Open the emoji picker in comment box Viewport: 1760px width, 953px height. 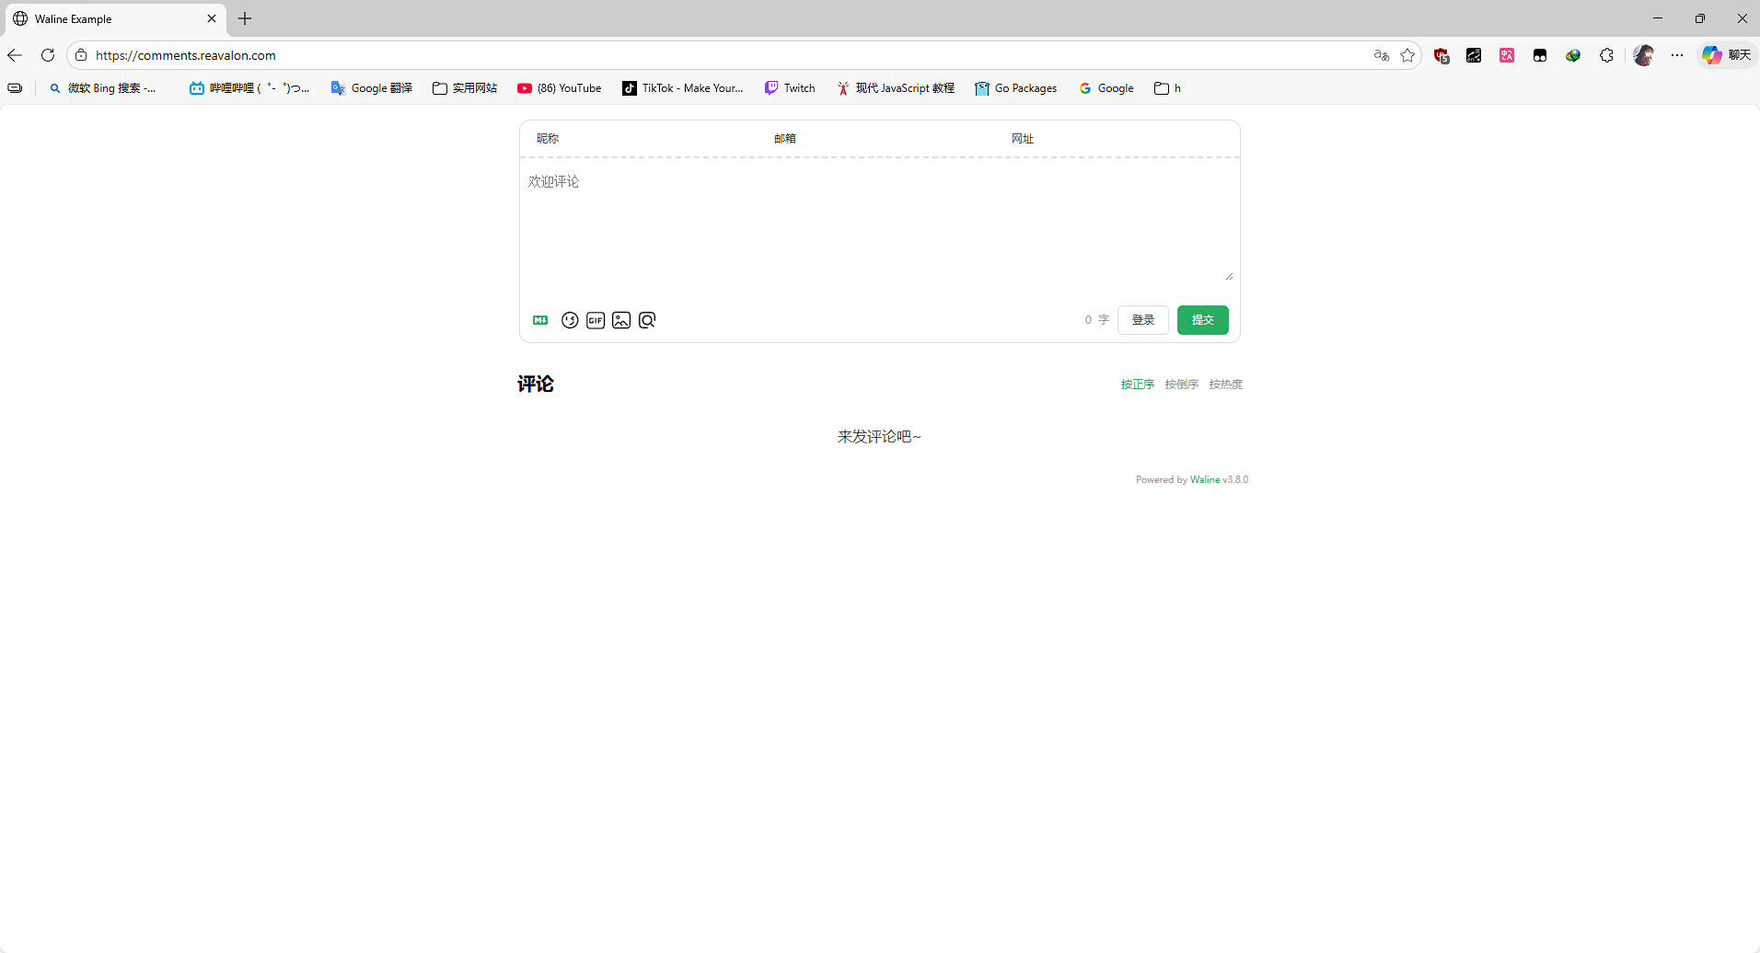coord(570,320)
